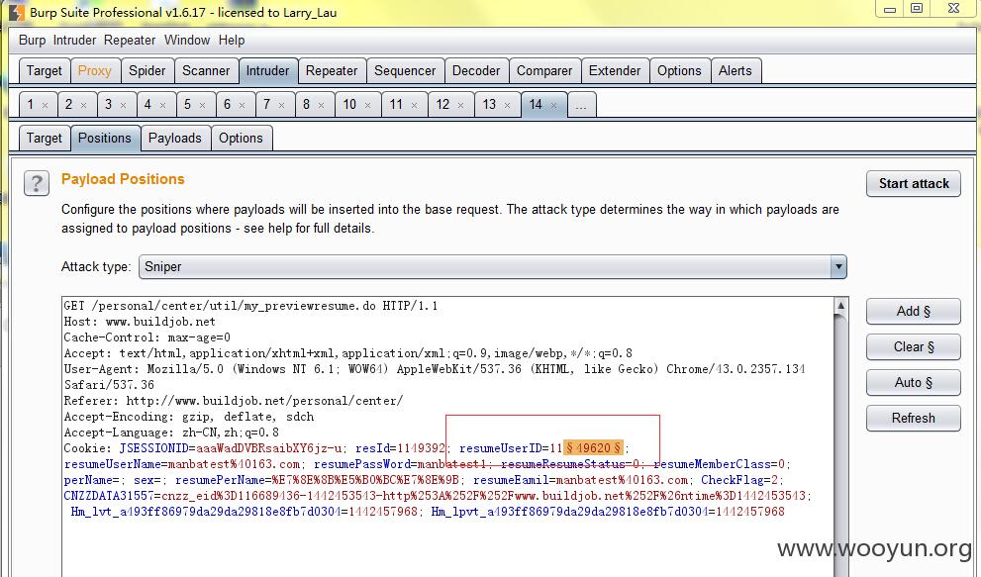Close Intruder attack tab 1
The image size is (981, 577).
click(46, 105)
